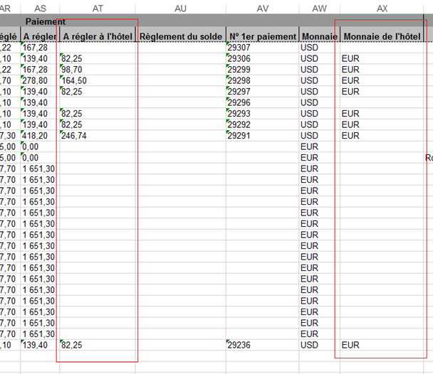
Task: Select column AU header
Action: (180, 7)
